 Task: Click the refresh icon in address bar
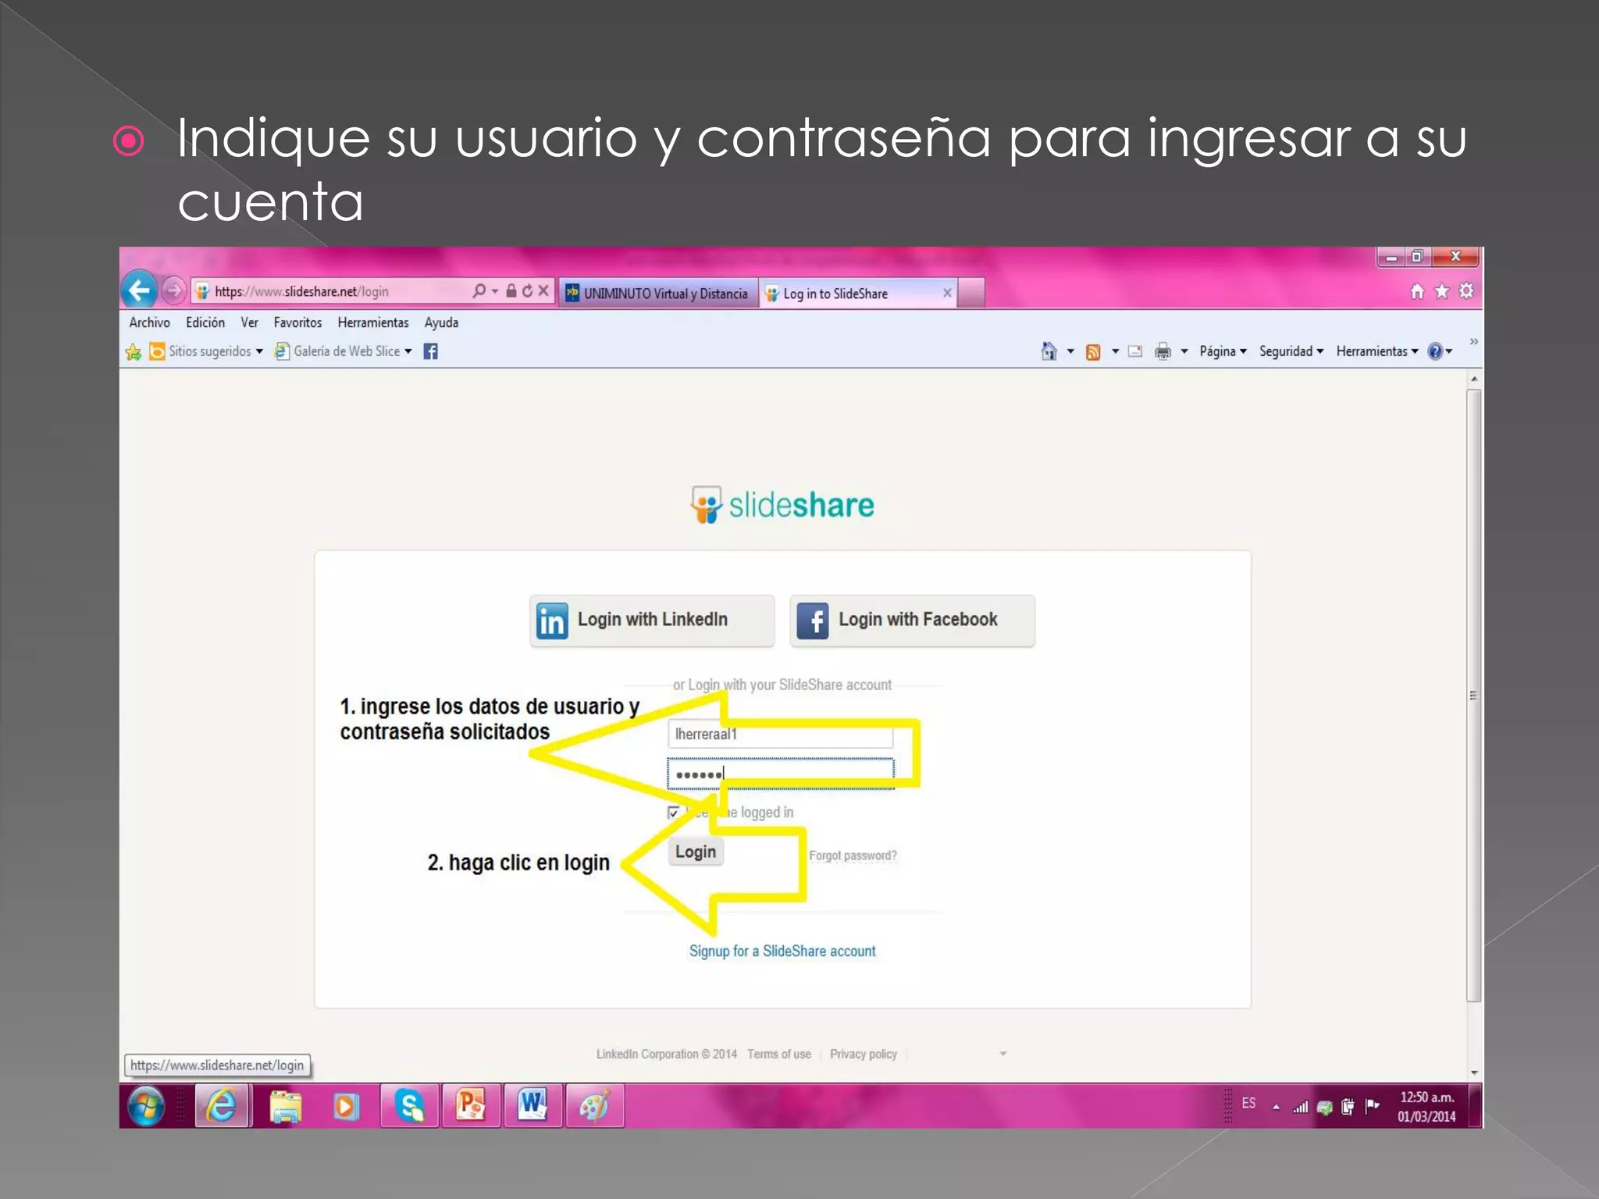[527, 291]
